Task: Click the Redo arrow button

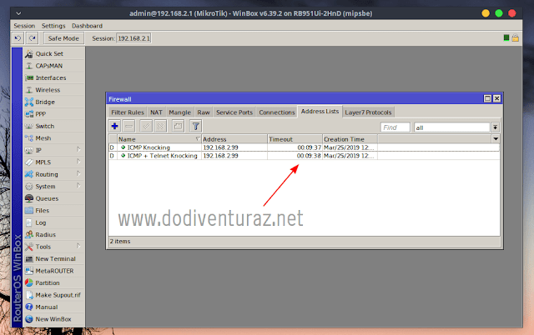Action: 33,38
